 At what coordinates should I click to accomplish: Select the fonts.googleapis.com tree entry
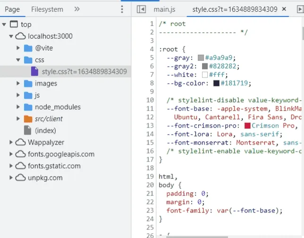[x=61, y=154]
